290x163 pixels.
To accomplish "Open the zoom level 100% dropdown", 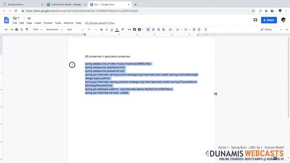I will [x=37, y=29].
